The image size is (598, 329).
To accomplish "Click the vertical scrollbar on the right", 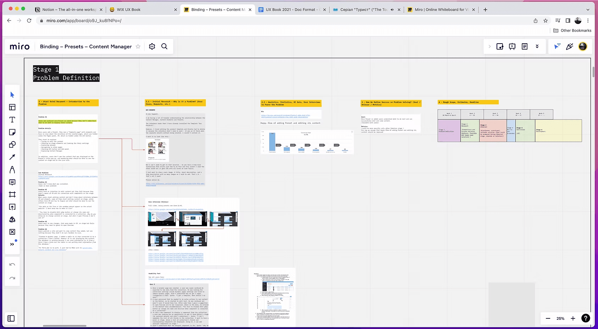I will point(593,72).
